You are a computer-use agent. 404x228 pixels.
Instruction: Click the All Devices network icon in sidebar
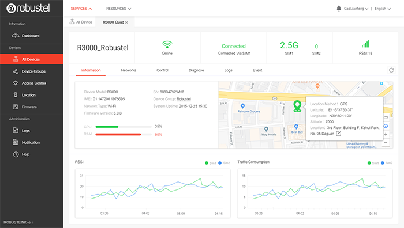click(x=16, y=59)
